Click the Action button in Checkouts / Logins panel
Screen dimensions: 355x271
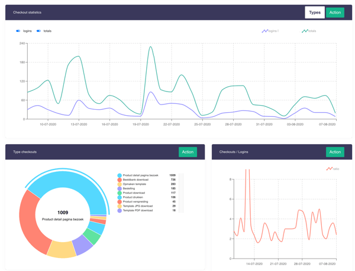pos(335,152)
